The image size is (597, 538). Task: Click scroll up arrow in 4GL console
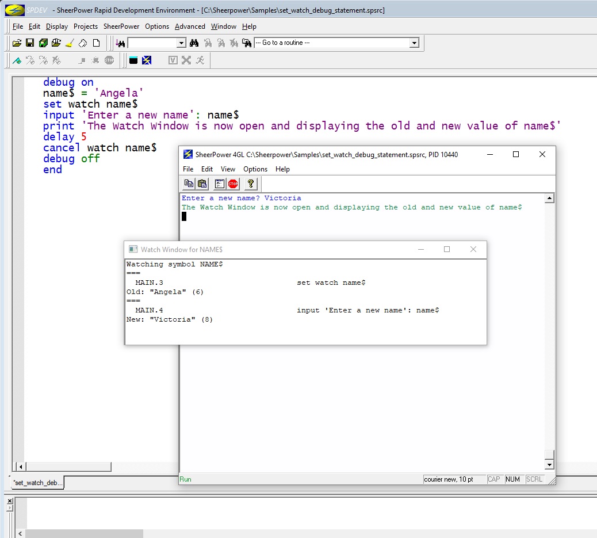(x=549, y=198)
